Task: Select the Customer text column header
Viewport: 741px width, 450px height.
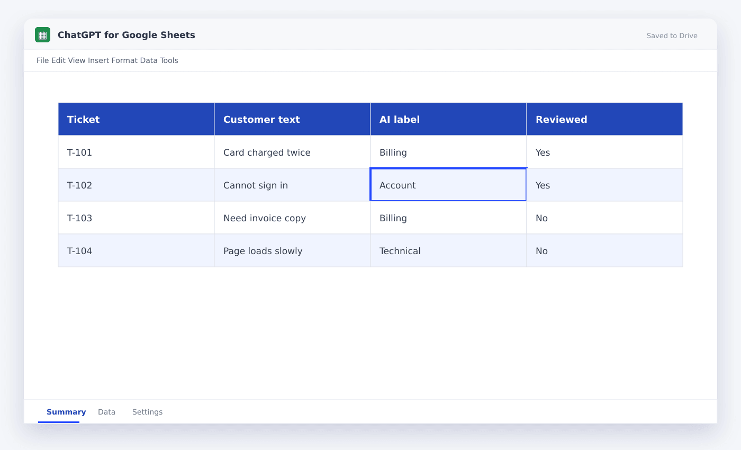Action: [x=293, y=119]
